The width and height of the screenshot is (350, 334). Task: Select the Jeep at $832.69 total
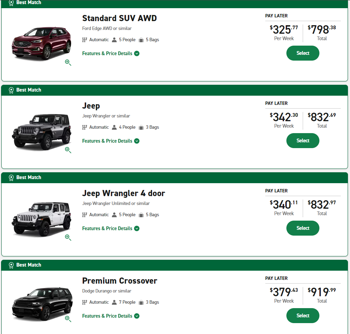[303, 141]
